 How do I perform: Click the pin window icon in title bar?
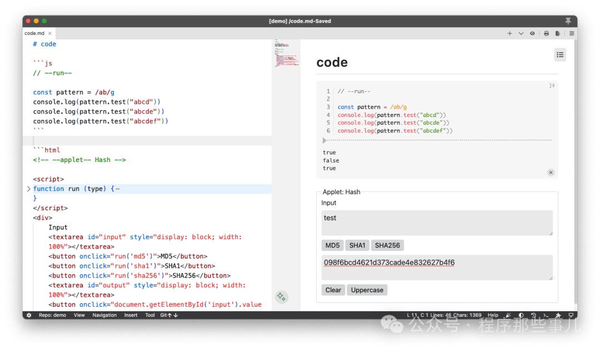tap(568, 21)
